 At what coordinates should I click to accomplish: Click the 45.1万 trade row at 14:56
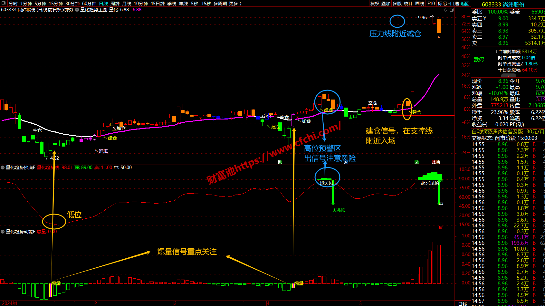pyautogui.click(x=508, y=237)
